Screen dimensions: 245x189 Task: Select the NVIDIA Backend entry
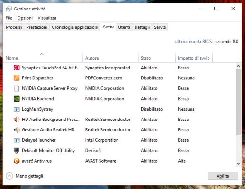[x=38, y=99]
